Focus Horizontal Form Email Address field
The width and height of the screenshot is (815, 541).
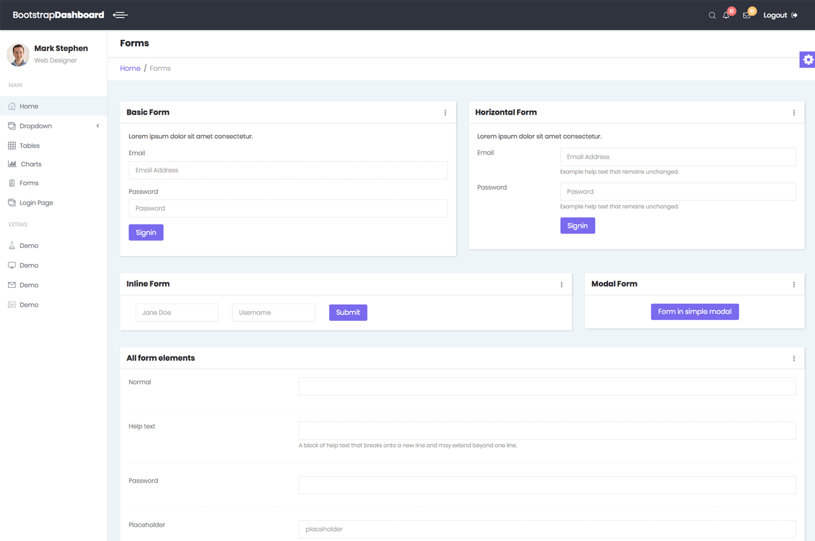coord(678,157)
